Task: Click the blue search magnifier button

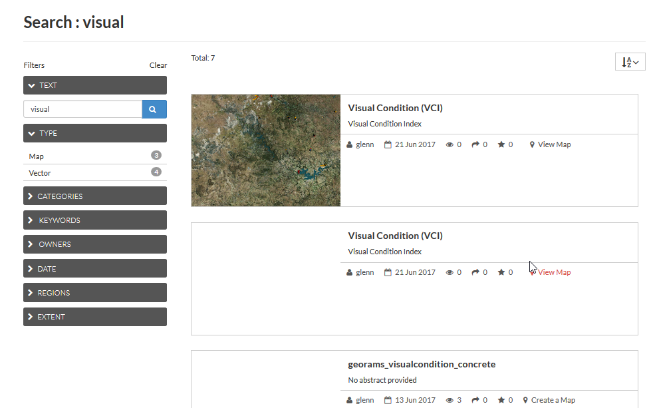Action: (154, 109)
